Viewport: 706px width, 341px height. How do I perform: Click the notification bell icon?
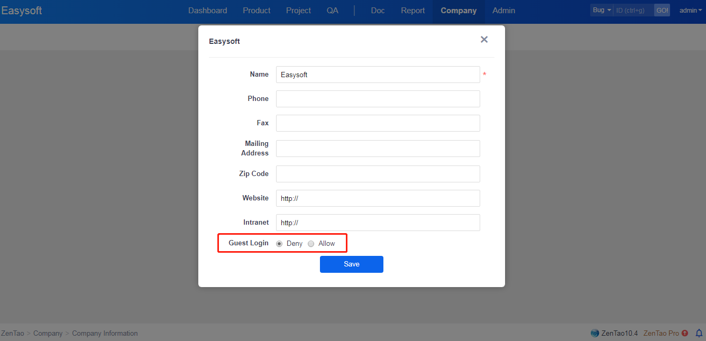(699, 333)
